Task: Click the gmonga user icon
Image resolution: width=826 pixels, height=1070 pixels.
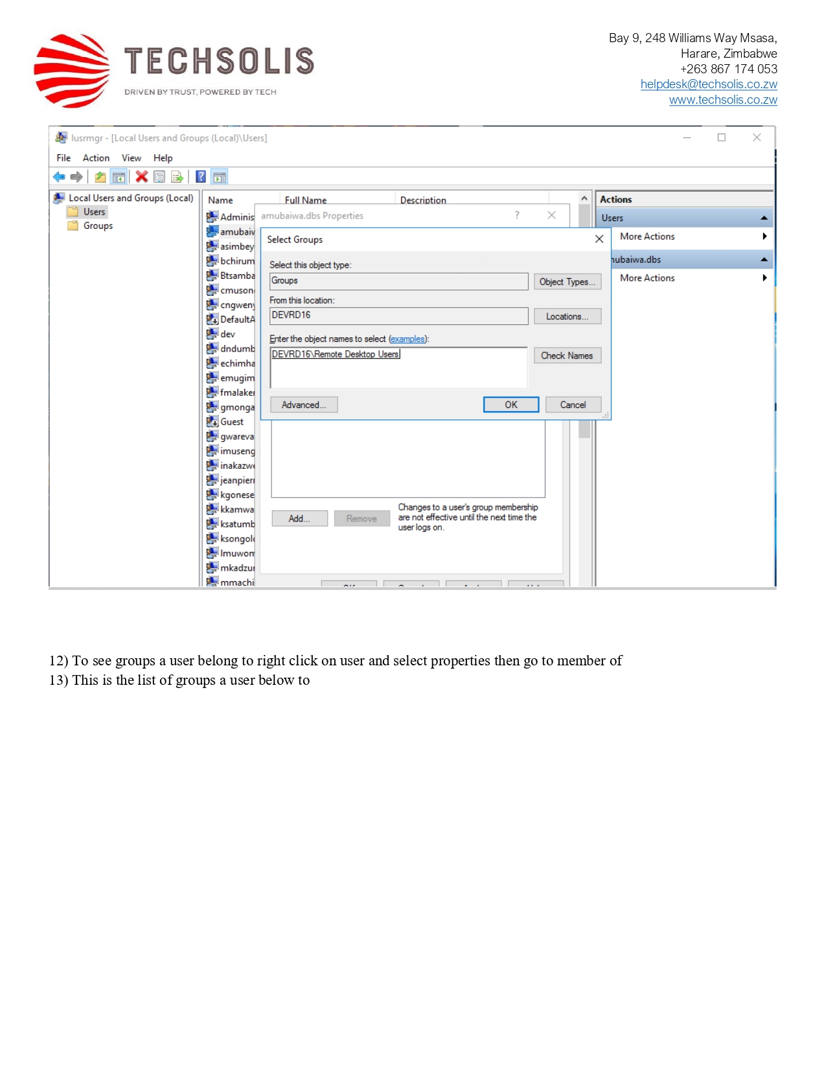Action: click(x=212, y=407)
